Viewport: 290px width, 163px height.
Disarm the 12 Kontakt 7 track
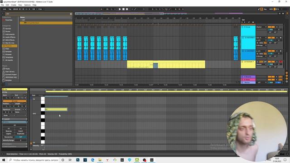280,62
